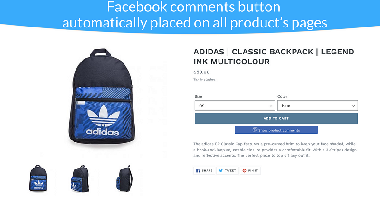This screenshot has height=213, width=380.
Task: Click the PIN IT button
Action: coord(250,171)
